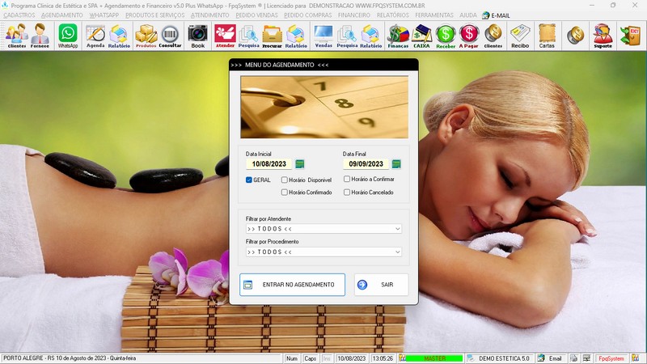The image size is (647, 364).
Task: Click the red Atender icon
Action: click(225, 36)
